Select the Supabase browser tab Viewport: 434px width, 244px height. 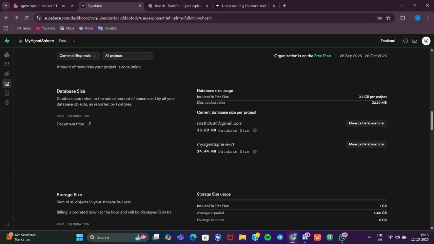pos(111,6)
